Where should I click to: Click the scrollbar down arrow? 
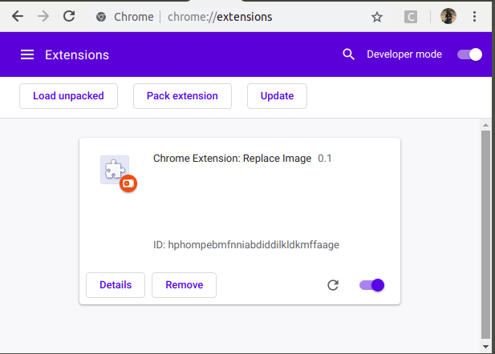point(485,347)
